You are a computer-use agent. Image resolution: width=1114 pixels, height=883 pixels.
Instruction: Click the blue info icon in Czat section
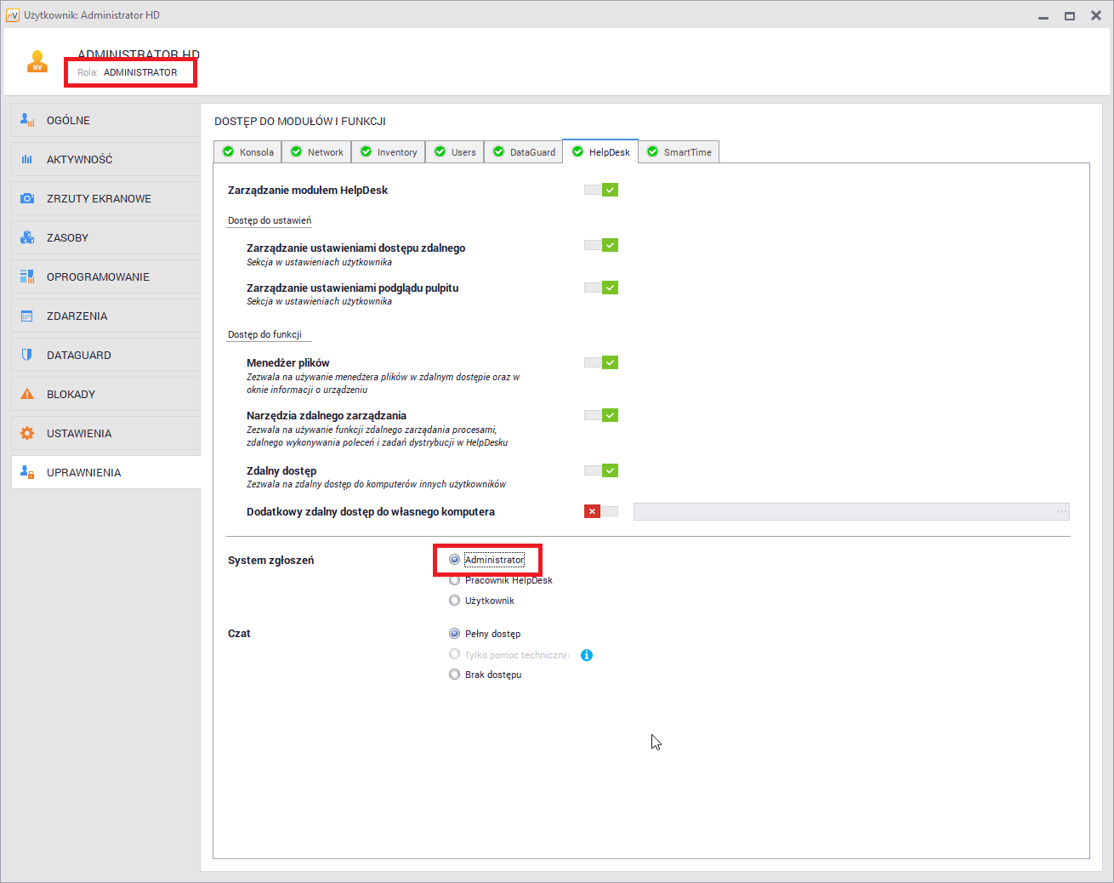pos(587,655)
